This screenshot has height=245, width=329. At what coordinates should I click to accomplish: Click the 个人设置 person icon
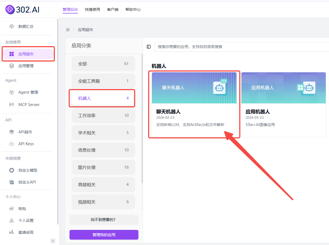12,220
